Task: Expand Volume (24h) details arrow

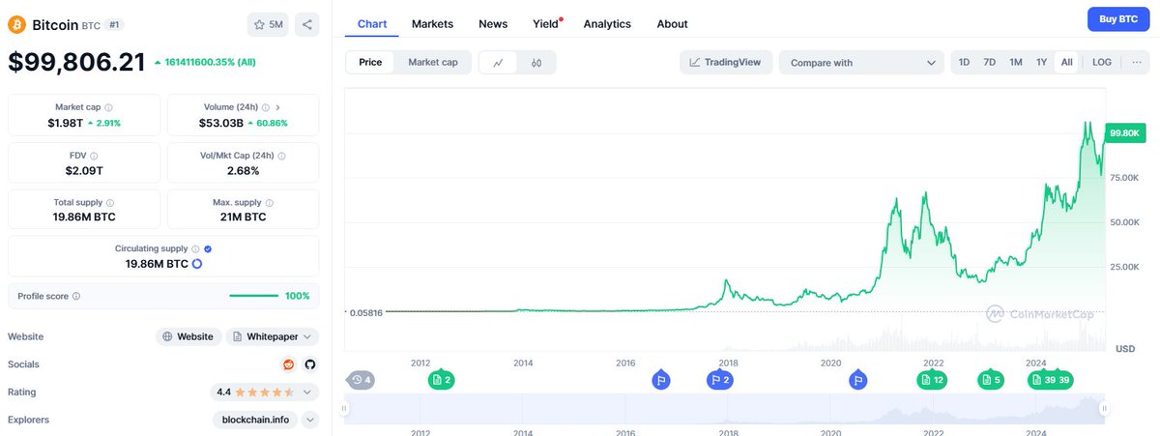Action: click(x=278, y=107)
